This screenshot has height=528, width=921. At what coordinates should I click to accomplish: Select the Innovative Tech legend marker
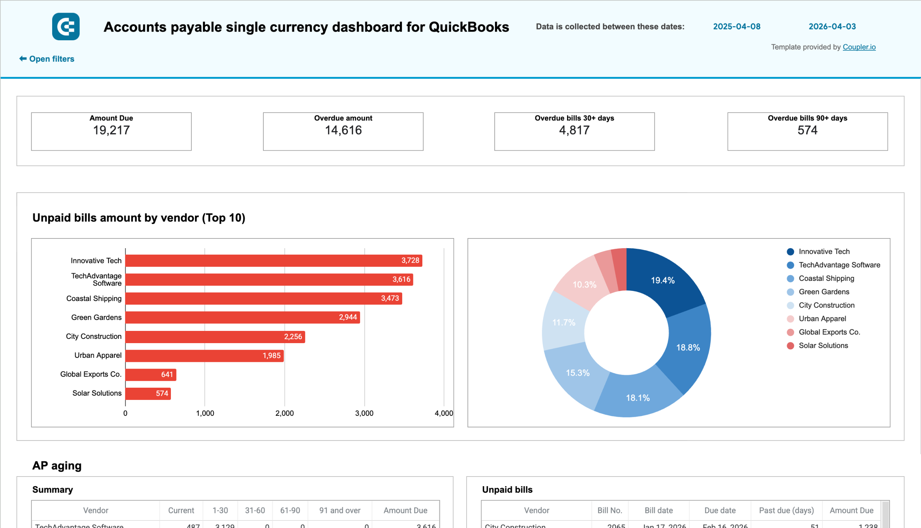click(x=790, y=251)
